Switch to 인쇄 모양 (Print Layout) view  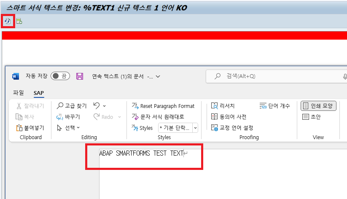click(318, 106)
